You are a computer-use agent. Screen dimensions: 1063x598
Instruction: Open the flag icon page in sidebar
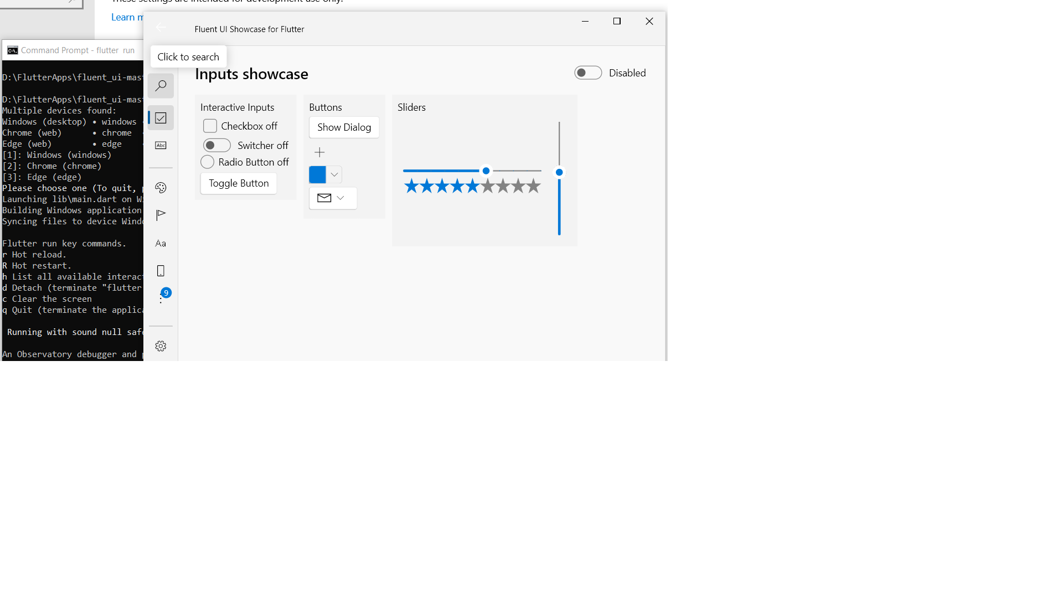pos(161,215)
